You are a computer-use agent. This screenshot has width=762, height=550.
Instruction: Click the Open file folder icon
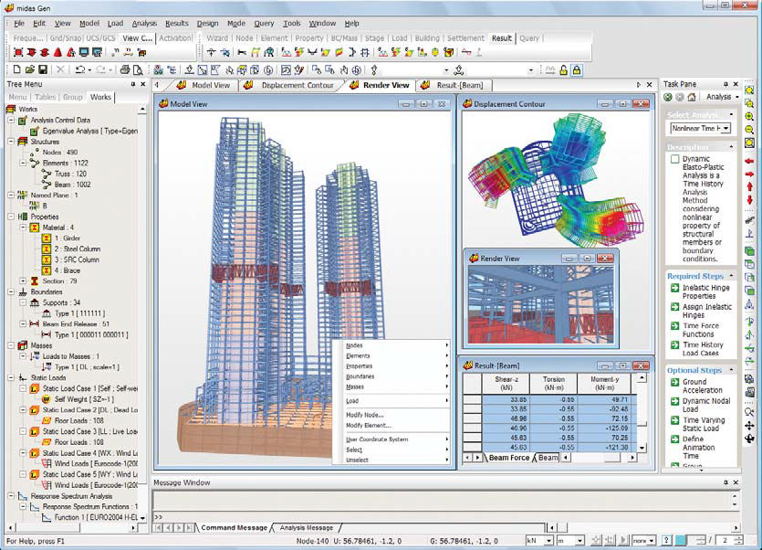point(30,69)
